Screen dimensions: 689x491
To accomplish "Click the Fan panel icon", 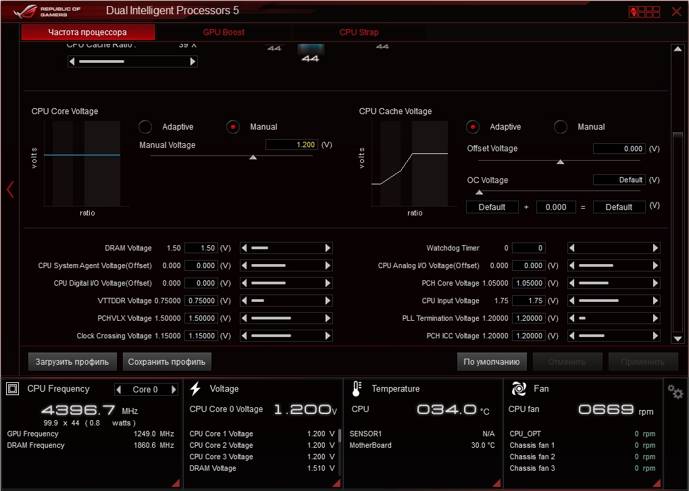I will 519,388.
